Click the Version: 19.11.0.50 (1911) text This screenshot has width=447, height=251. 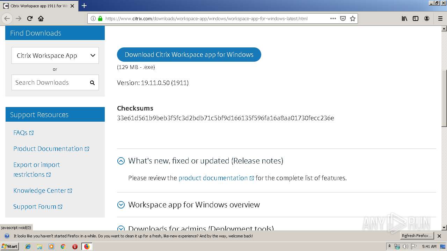pyautogui.click(x=153, y=83)
